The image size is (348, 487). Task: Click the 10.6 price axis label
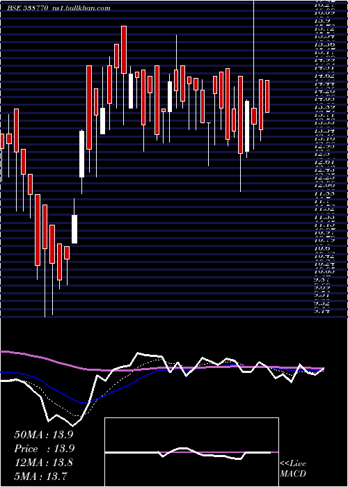(322, 248)
